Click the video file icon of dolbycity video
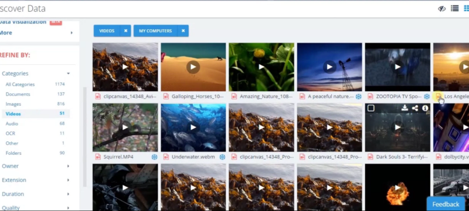469x211 pixels. pyautogui.click(x=439, y=157)
